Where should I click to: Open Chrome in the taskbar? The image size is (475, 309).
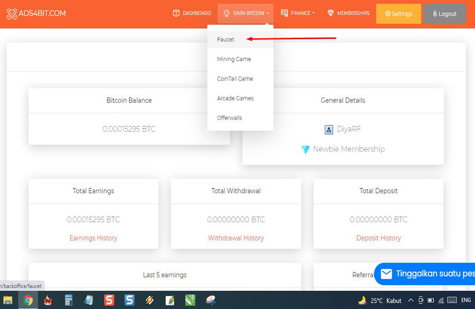coord(28,300)
